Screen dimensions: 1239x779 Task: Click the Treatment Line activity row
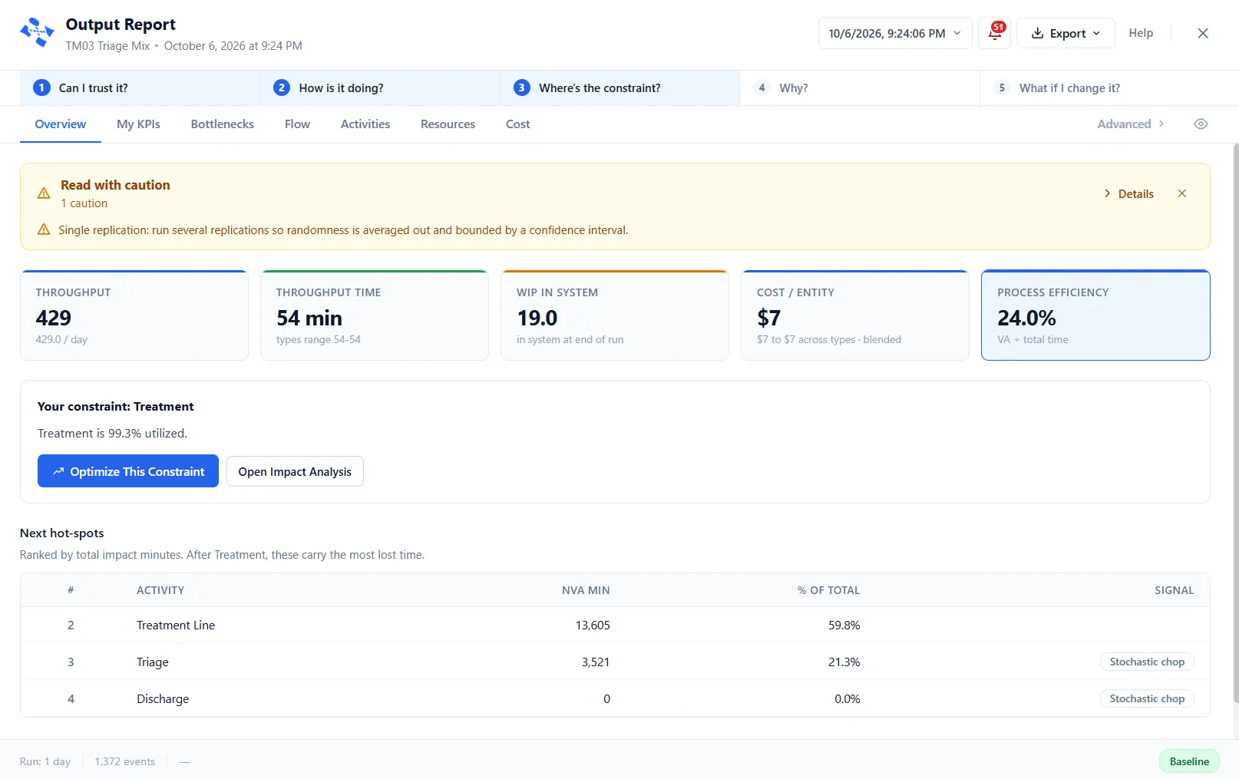click(615, 626)
